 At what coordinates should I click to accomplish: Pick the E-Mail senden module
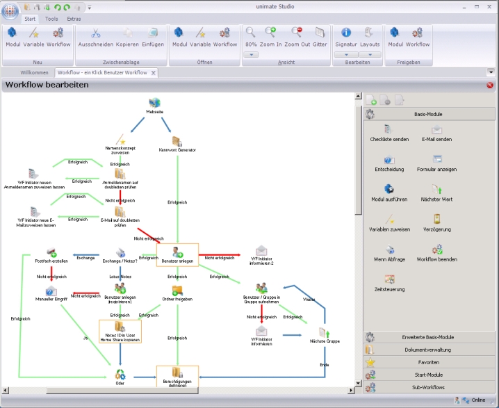[x=436, y=133]
